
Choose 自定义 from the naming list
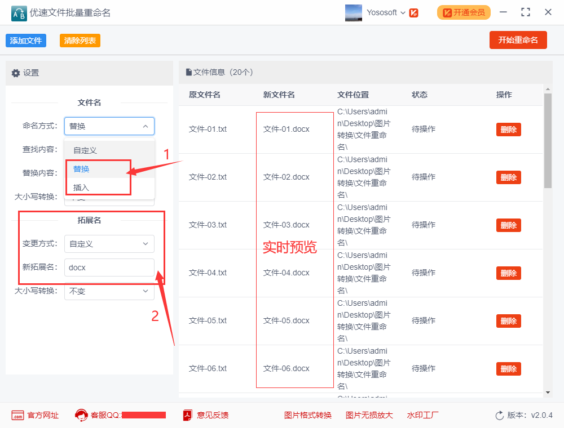pyautogui.click(x=85, y=150)
